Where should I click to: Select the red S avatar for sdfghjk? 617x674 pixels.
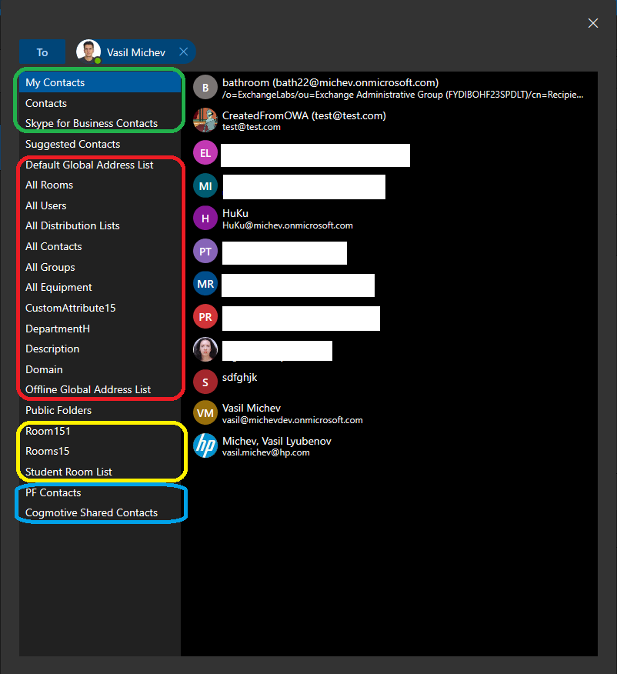click(205, 382)
